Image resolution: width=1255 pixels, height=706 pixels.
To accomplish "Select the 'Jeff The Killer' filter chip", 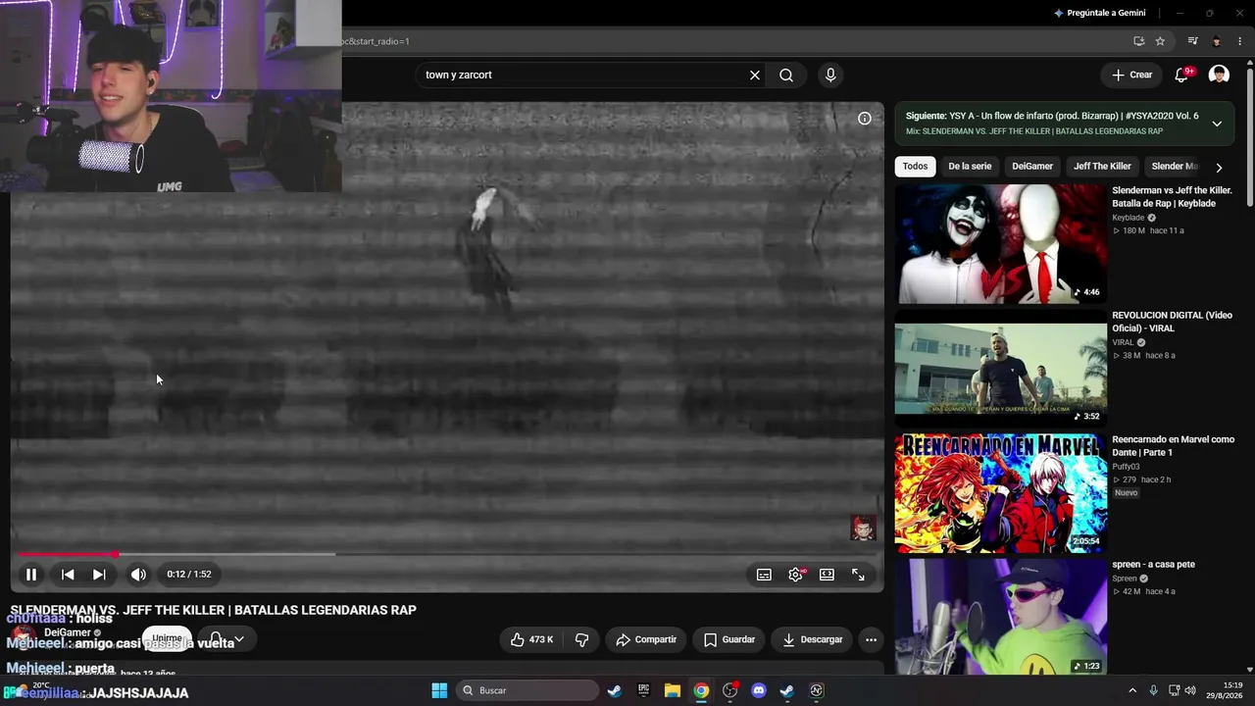I will pos(1102,167).
